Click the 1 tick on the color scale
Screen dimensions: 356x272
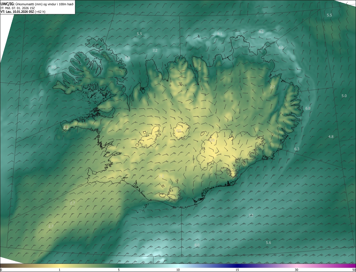point(60,270)
